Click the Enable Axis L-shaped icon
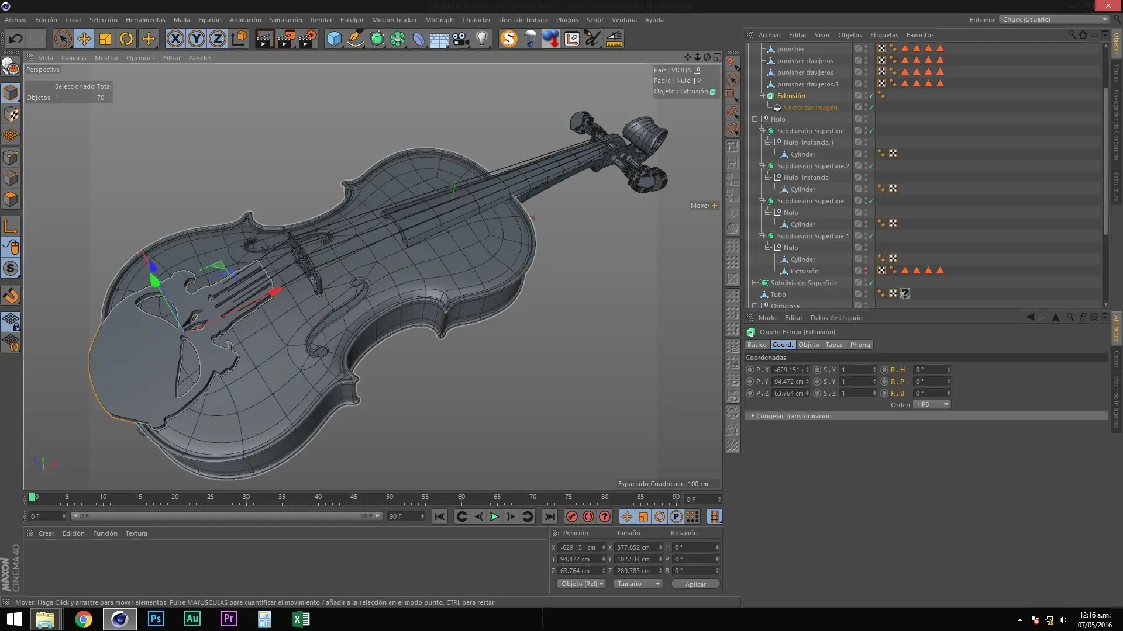Screen dimensions: 1123x631 click(11, 226)
